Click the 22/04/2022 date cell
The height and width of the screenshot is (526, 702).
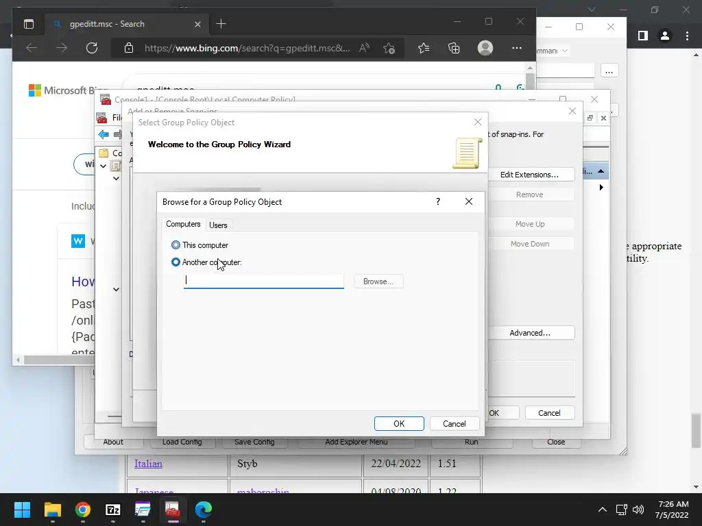[x=396, y=464]
